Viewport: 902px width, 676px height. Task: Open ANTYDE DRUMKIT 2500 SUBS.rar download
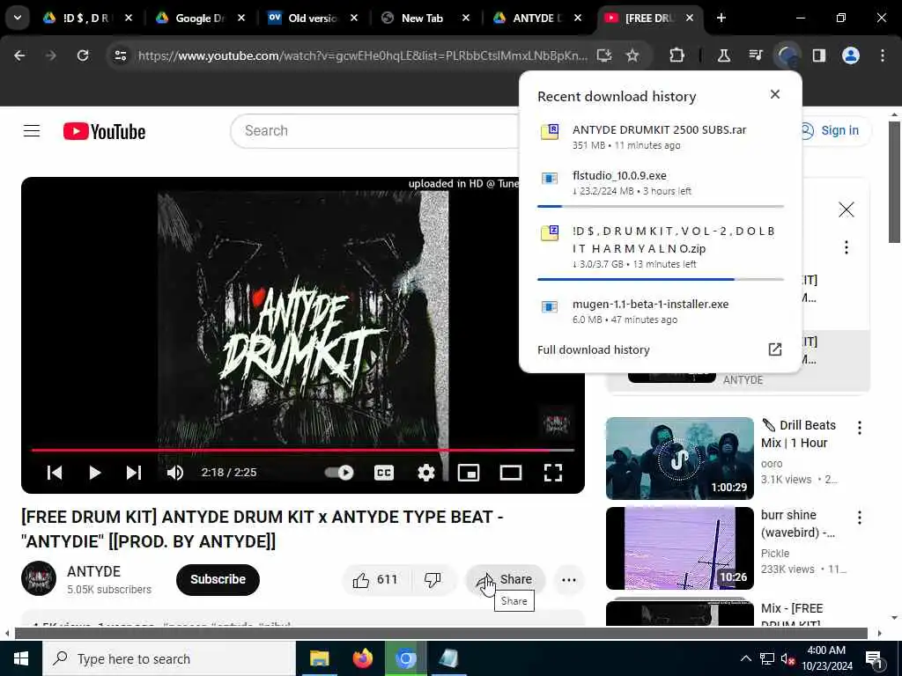[x=660, y=136]
